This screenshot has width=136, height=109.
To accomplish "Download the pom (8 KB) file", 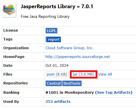I will (x=57, y=74).
